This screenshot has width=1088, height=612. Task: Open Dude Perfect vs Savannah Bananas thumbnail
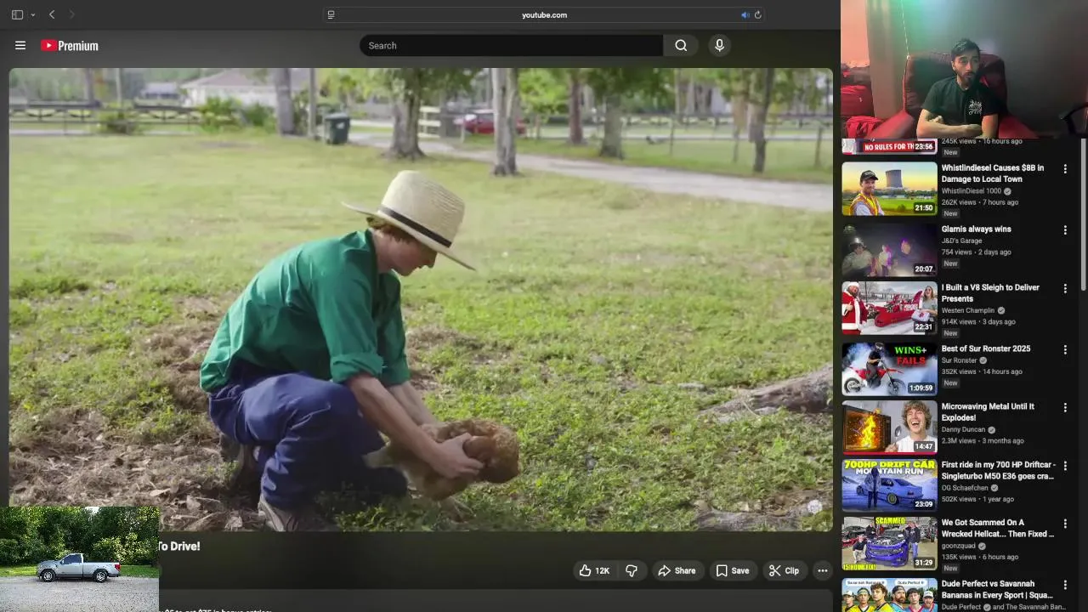click(889, 595)
